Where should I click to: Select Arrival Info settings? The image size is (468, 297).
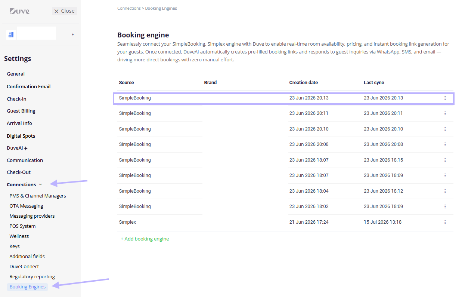pos(19,123)
